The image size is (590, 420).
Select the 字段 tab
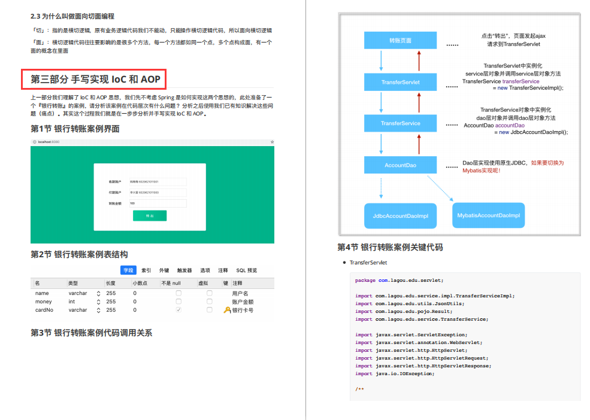[128, 270]
